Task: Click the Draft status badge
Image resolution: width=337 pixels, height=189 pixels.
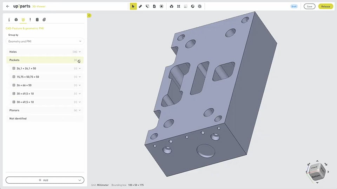Action: click(294, 6)
